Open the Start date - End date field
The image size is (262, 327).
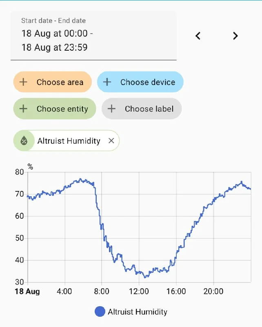[x=93, y=36]
